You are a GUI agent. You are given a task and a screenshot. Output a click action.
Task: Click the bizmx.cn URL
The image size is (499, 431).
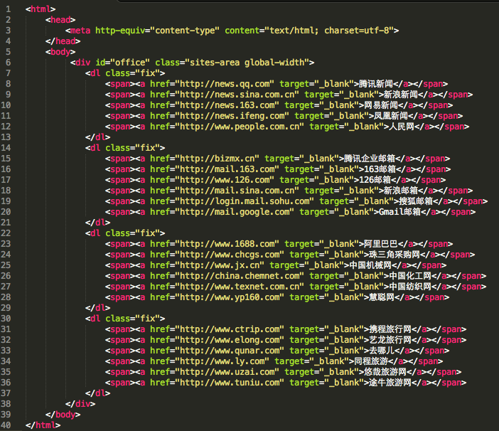(x=218, y=159)
